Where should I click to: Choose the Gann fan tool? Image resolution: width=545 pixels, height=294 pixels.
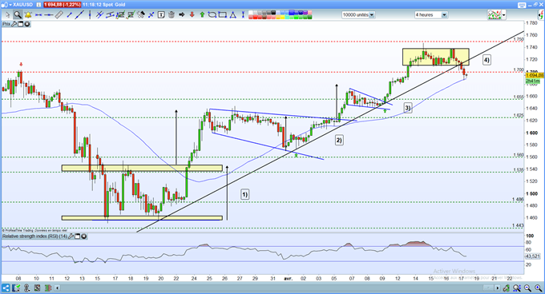[x=141, y=15]
